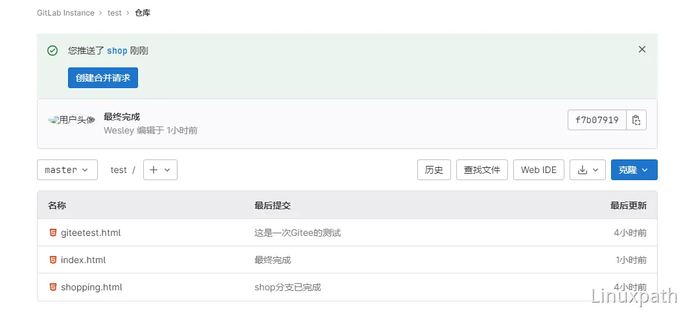Copy commit SHA f7b07919 with clipboard icon
This screenshot has width=683, height=313.
[636, 120]
